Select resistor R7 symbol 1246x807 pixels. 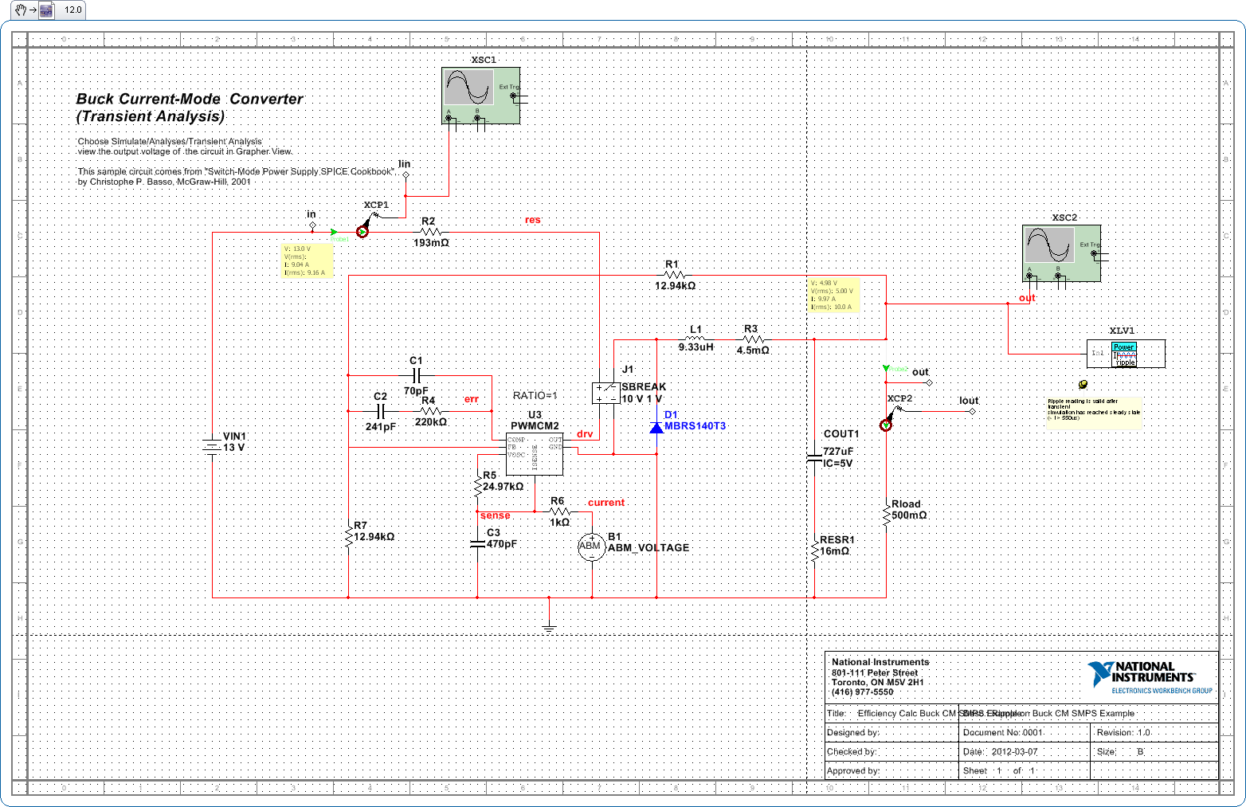348,536
